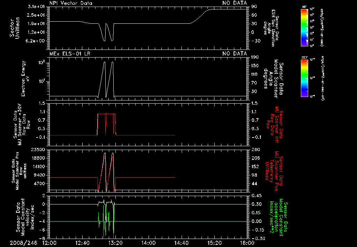Click the NF color bar legend
Image resolution: width=357 pixels, height=247 pixels.
[305, 27]
